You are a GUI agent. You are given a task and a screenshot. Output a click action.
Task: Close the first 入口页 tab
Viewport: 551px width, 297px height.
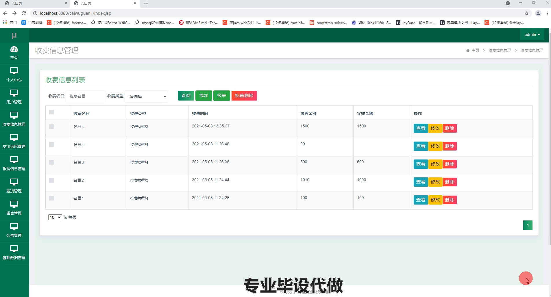click(x=66, y=3)
